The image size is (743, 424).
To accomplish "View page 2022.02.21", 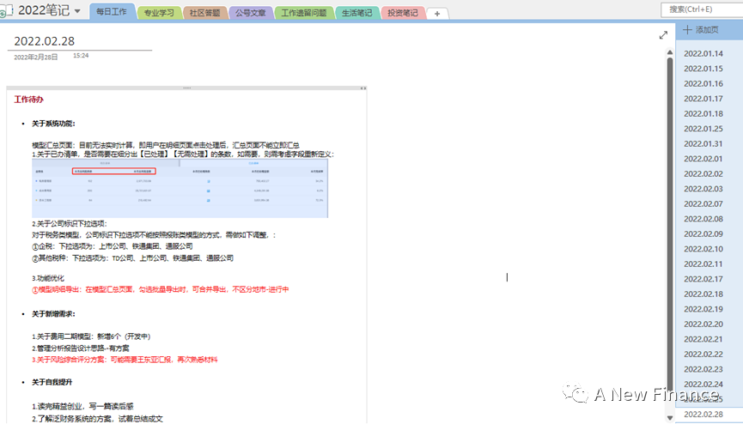I will tap(703, 340).
